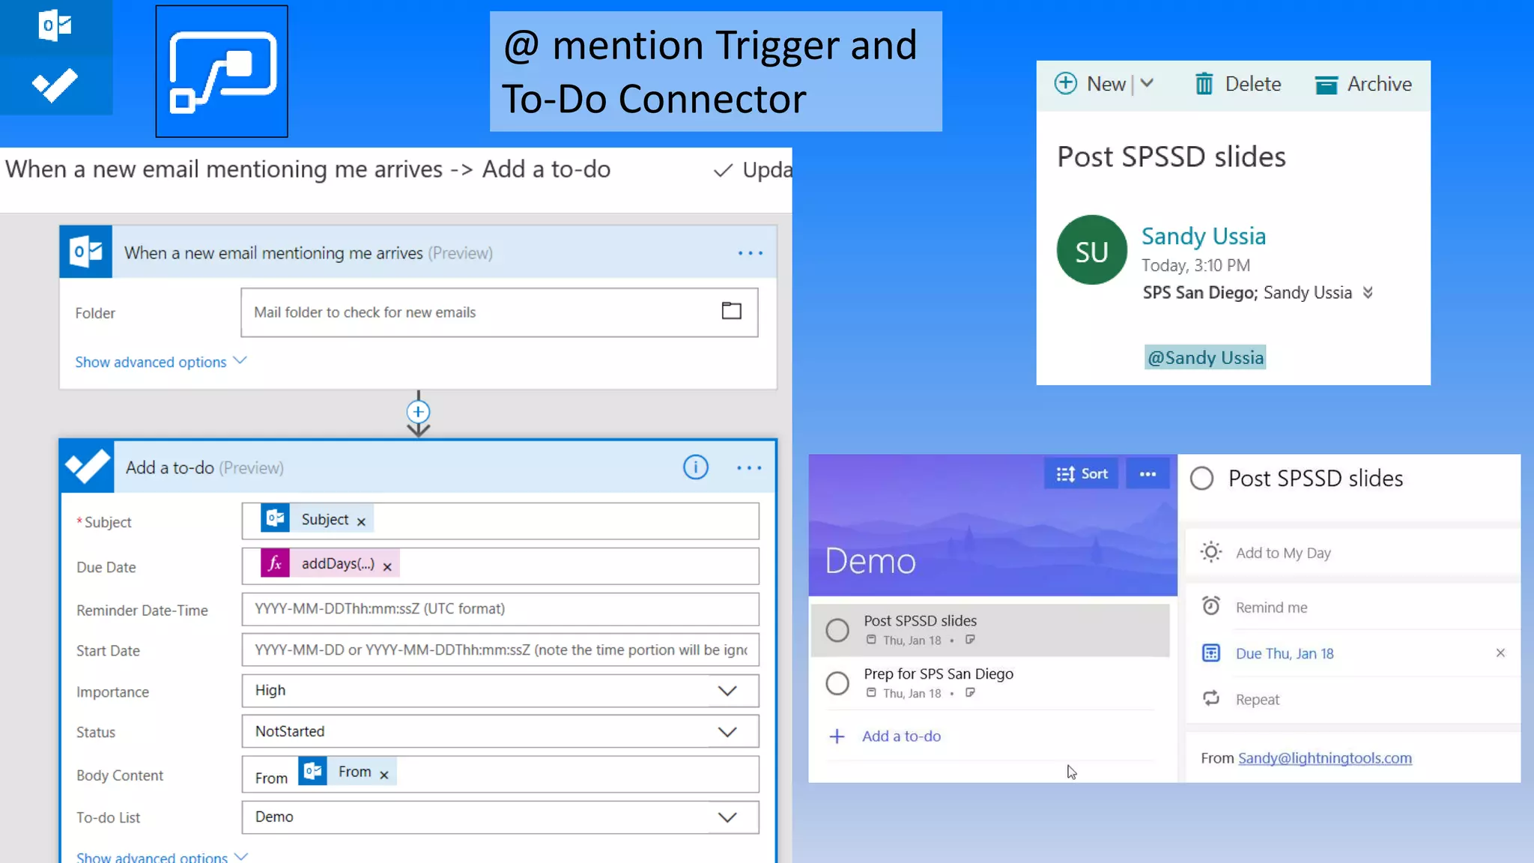
Task: Click the plus icon next to Add a to-do
Action: click(x=837, y=736)
